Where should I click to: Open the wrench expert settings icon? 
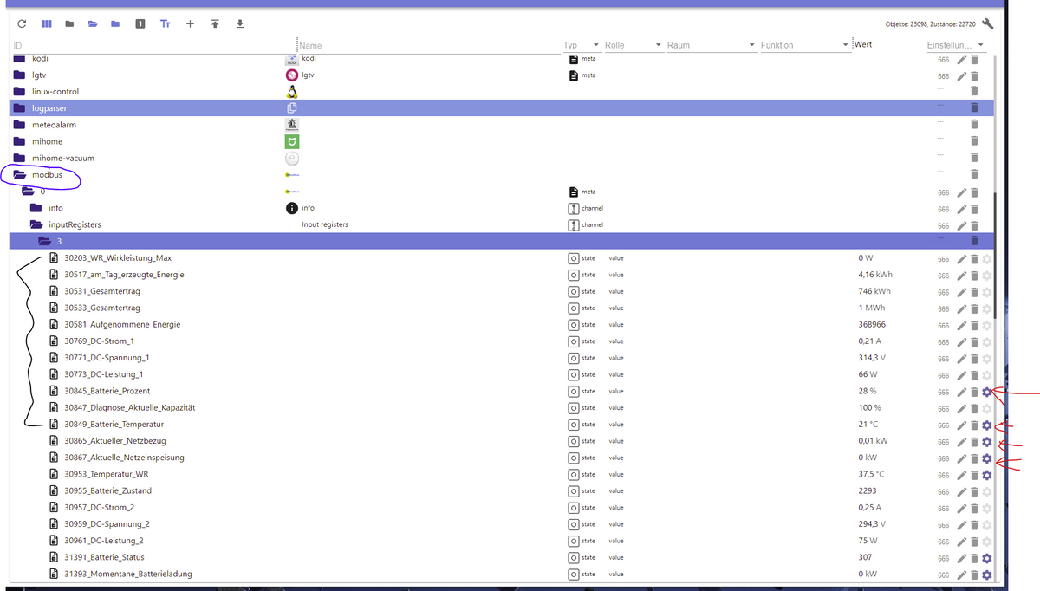[x=987, y=23]
